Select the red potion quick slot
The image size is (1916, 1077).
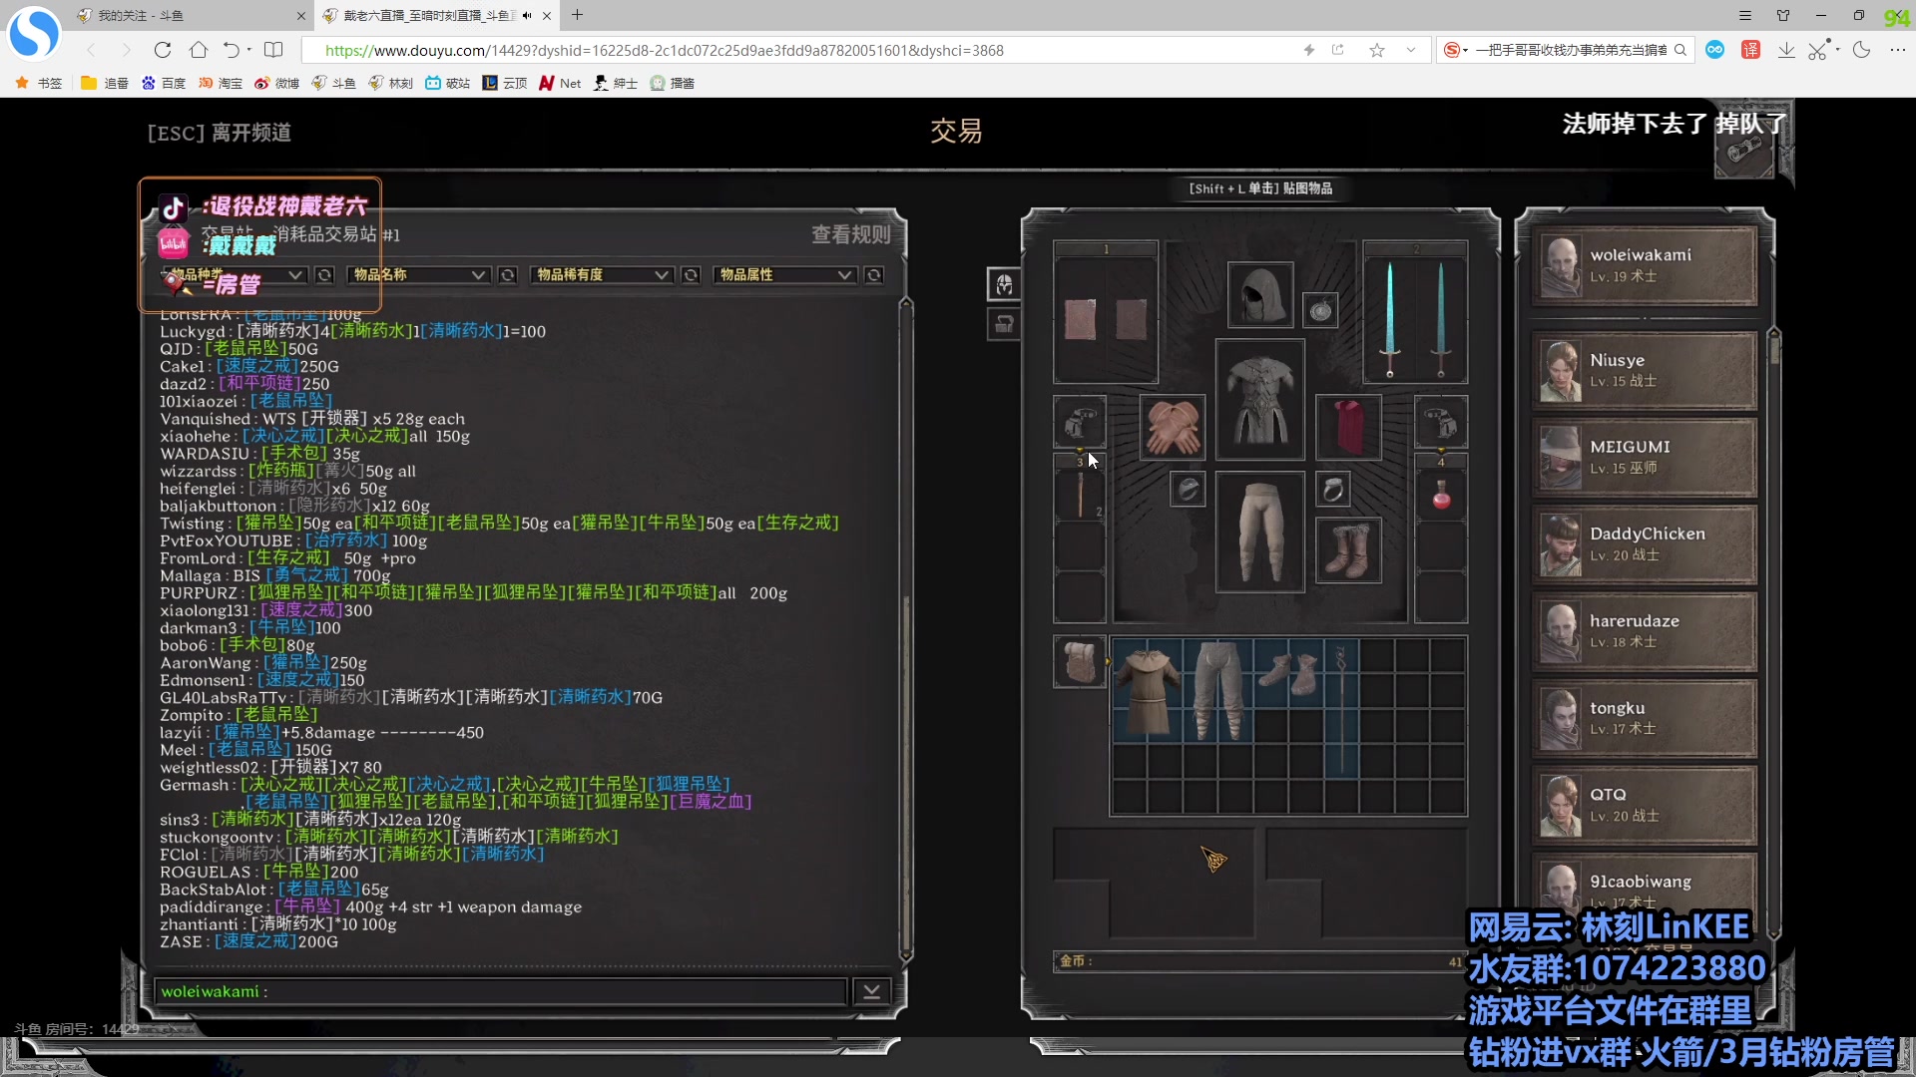(1441, 496)
